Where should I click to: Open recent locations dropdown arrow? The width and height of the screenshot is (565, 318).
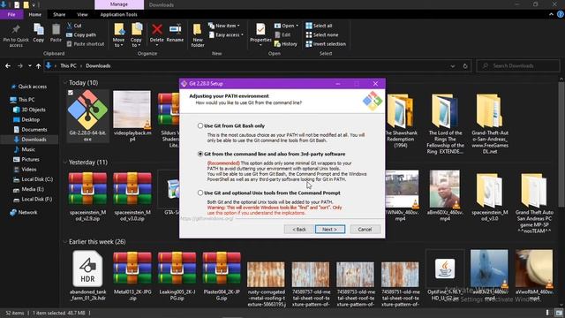coord(29,66)
